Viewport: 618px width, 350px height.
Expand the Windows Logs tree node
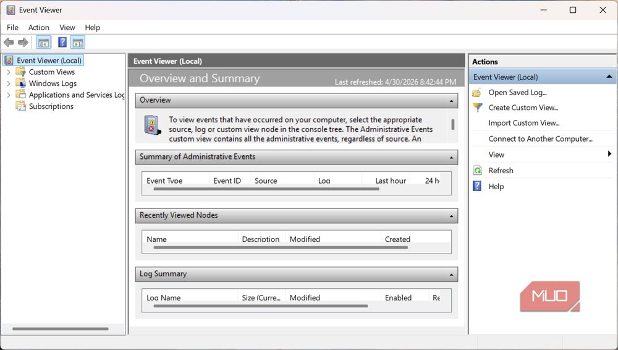[9, 83]
